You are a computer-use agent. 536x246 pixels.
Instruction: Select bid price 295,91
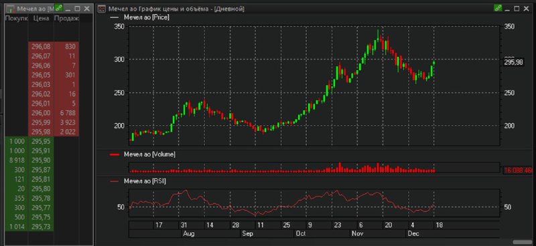[x=41, y=151]
